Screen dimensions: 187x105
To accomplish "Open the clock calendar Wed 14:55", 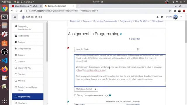I will click(98, 2).
